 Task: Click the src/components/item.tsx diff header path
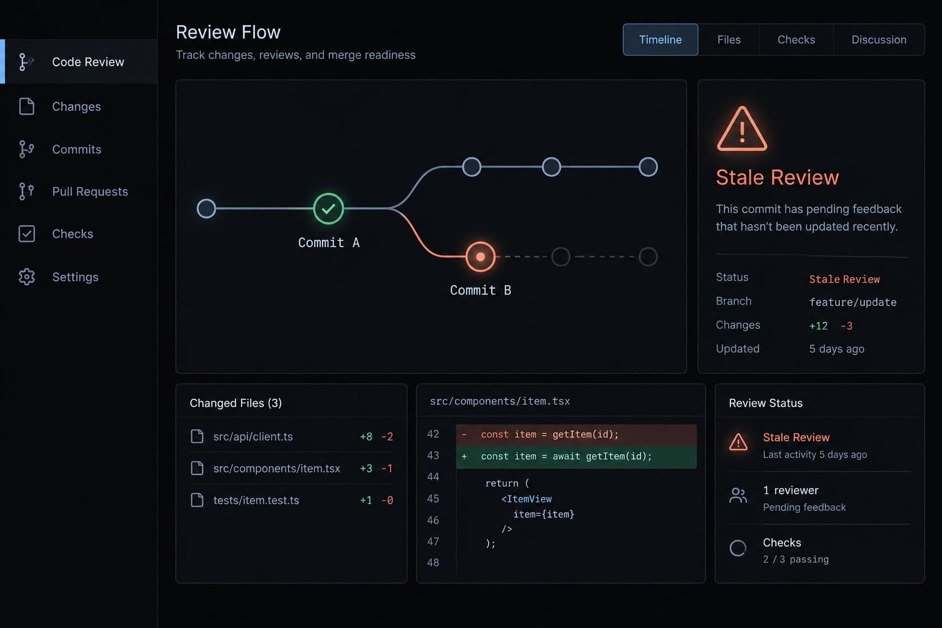(x=500, y=401)
